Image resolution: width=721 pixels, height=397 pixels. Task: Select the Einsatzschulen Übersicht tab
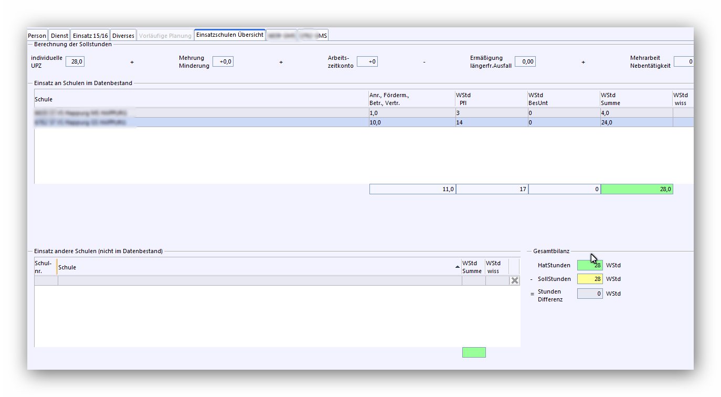pos(230,35)
